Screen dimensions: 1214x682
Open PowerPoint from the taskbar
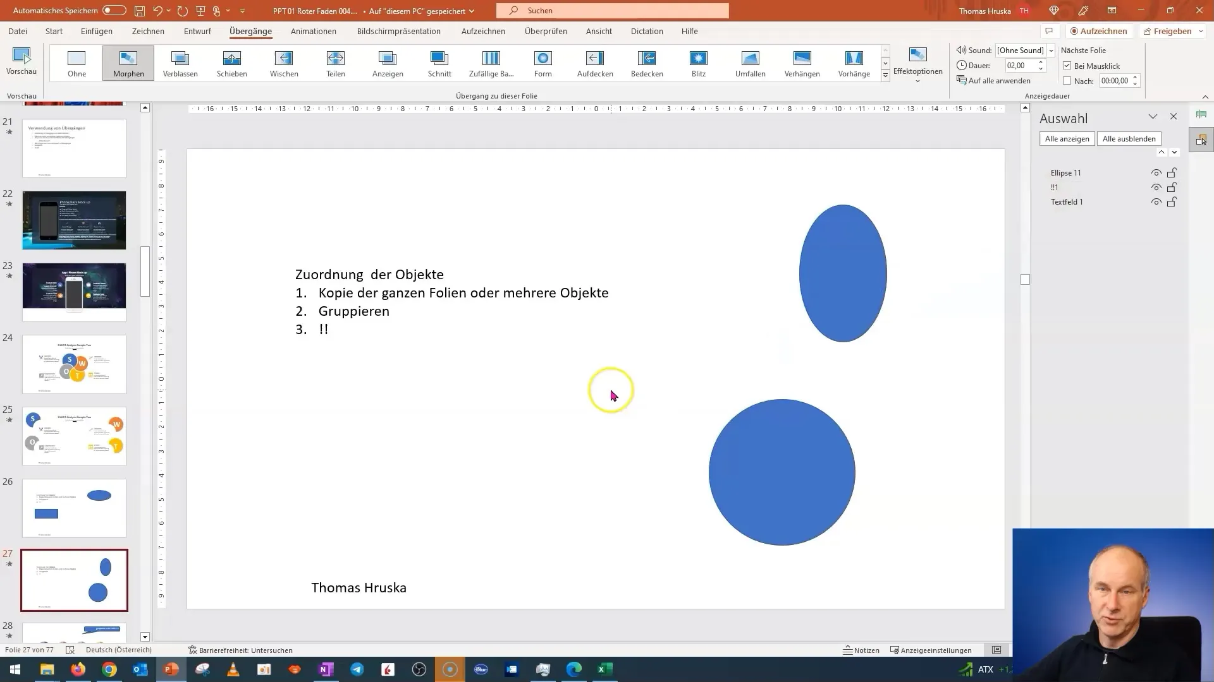tap(171, 669)
